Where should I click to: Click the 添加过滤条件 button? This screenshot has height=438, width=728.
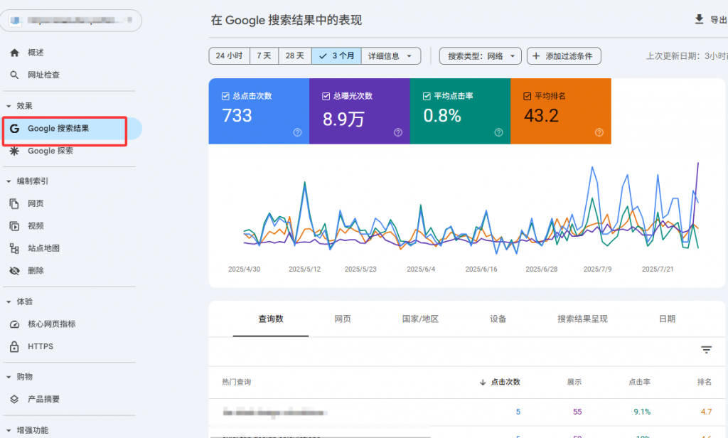pyautogui.click(x=564, y=56)
